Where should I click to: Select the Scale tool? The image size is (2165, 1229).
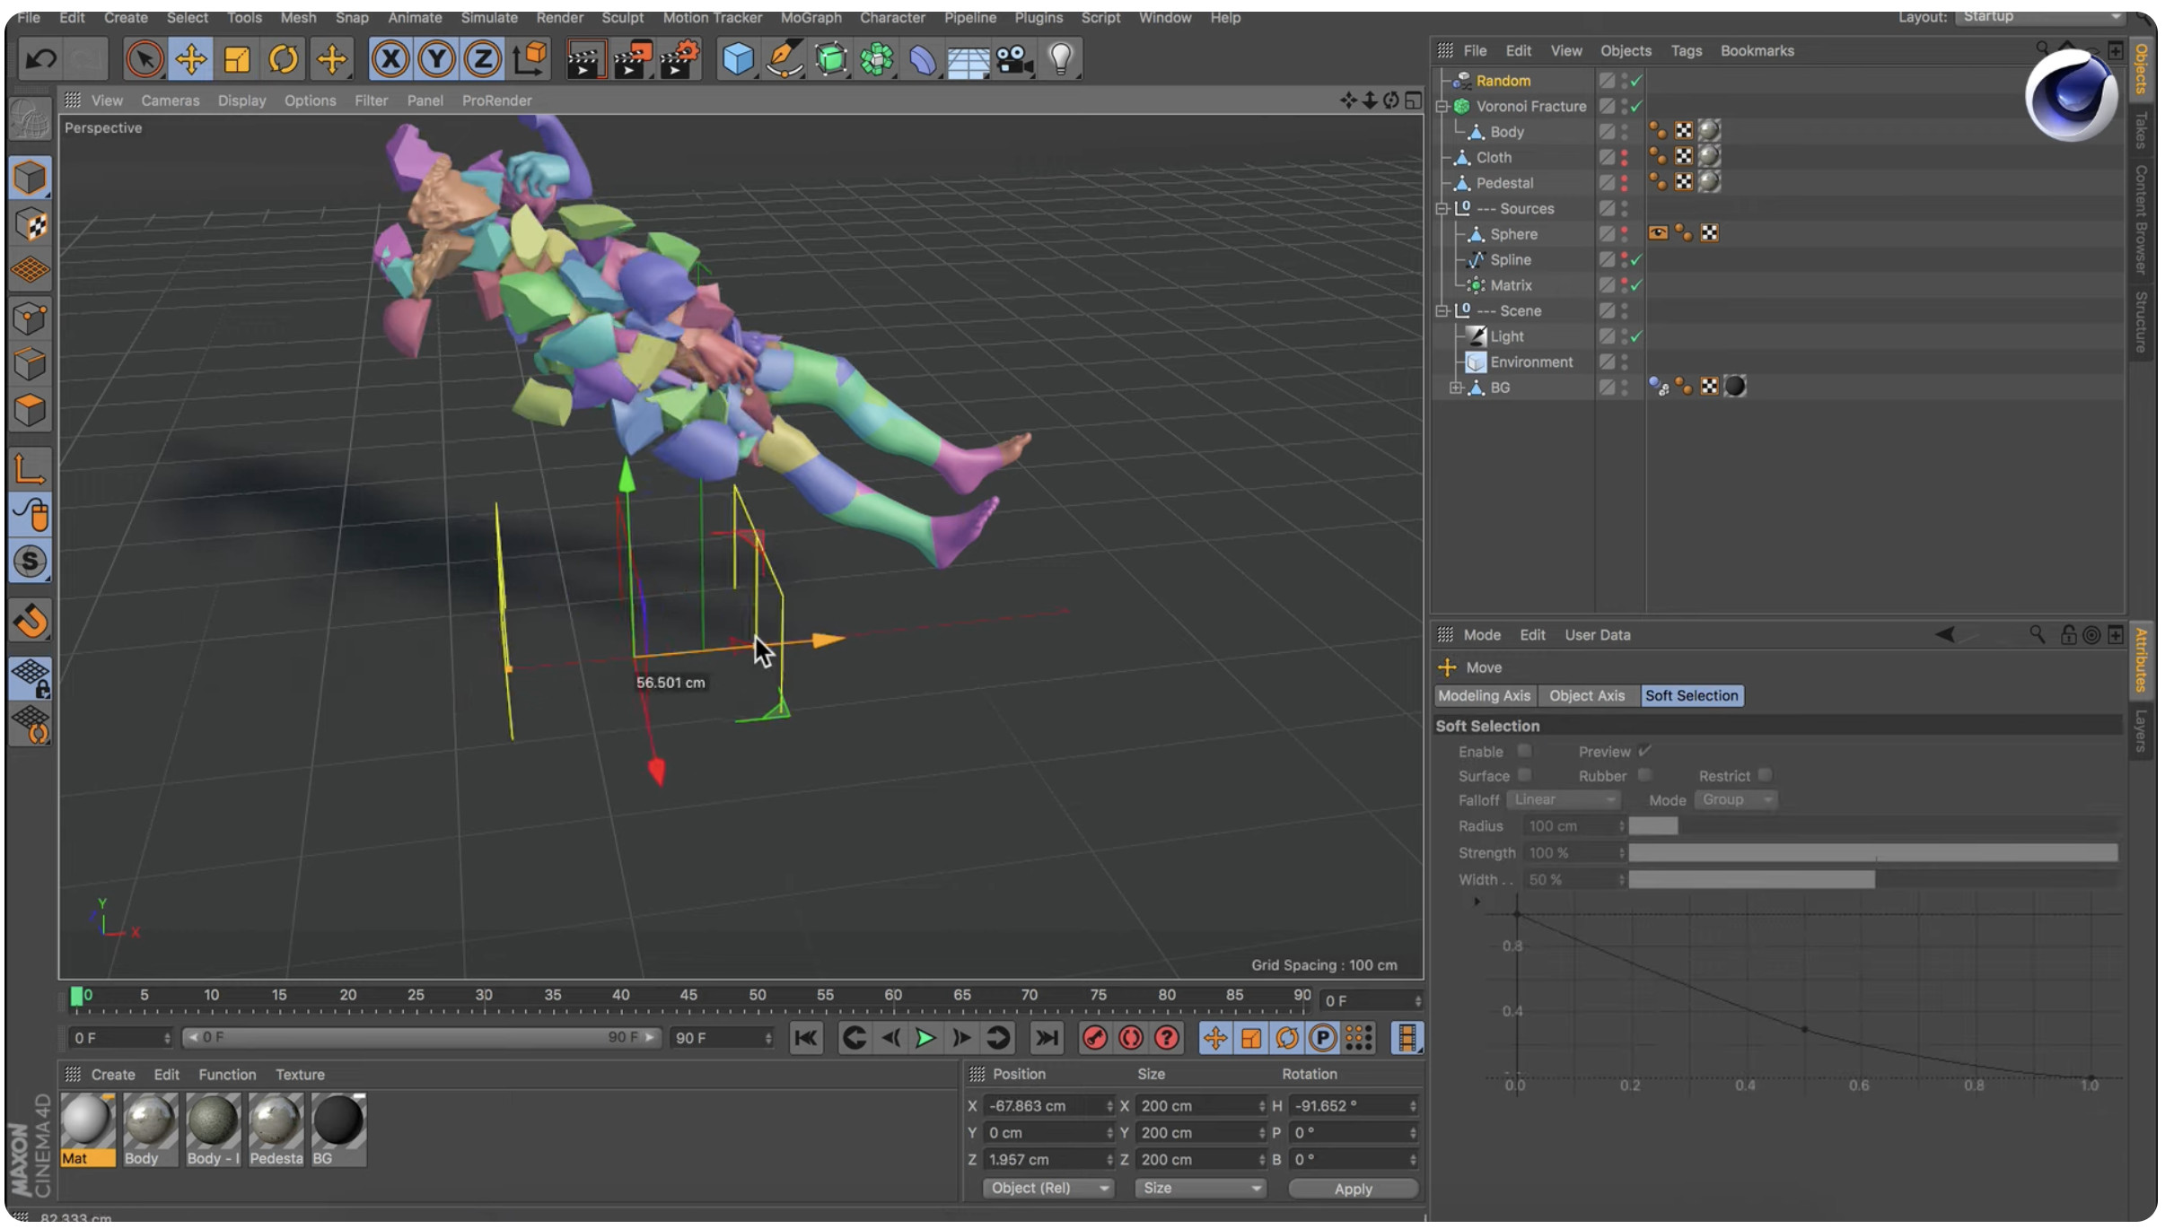coord(237,58)
